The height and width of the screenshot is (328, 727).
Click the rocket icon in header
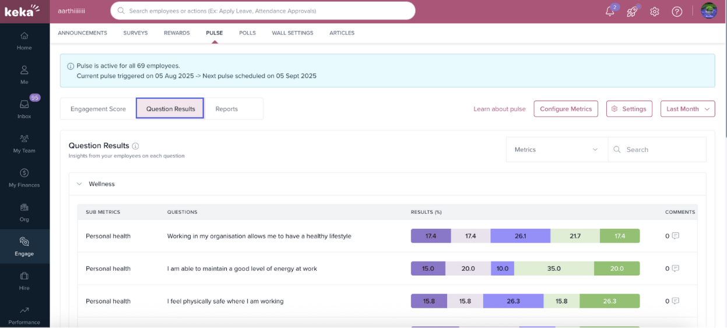(x=632, y=12)
